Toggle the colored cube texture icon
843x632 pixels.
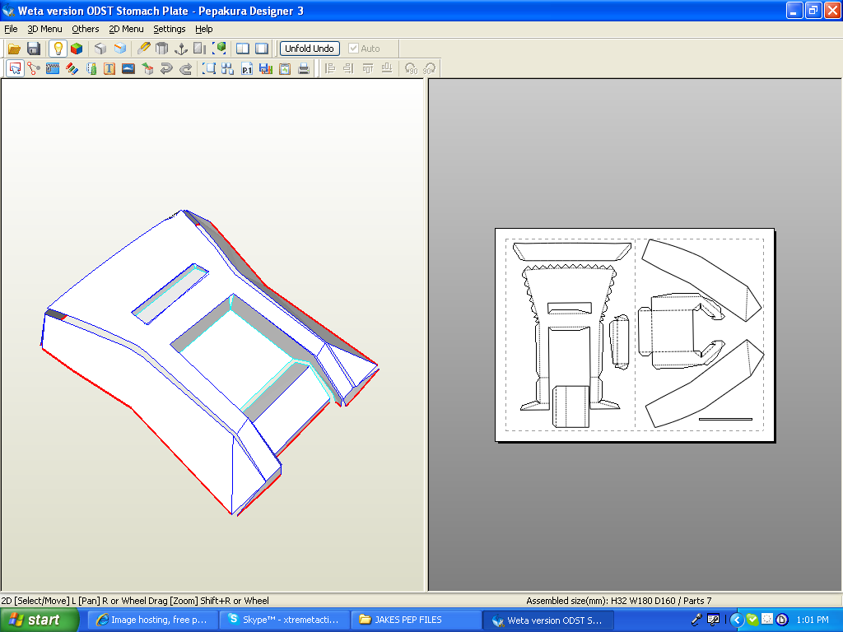point(77,49)
